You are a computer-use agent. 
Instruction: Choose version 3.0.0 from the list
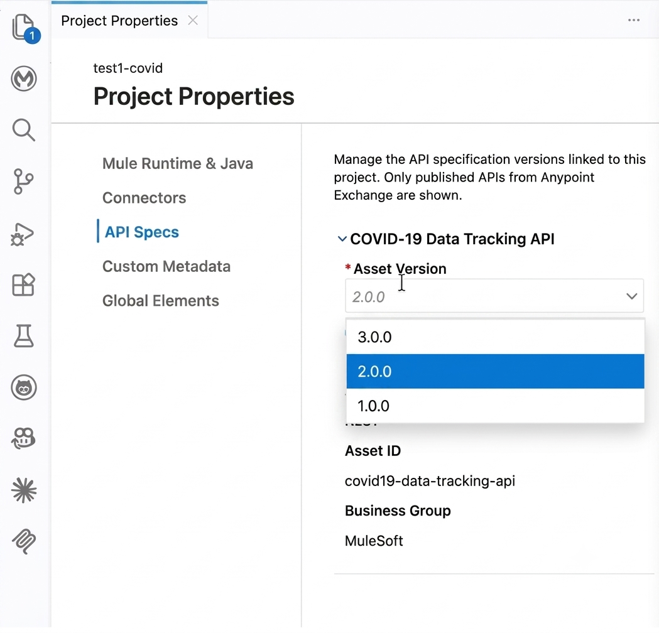496,337
